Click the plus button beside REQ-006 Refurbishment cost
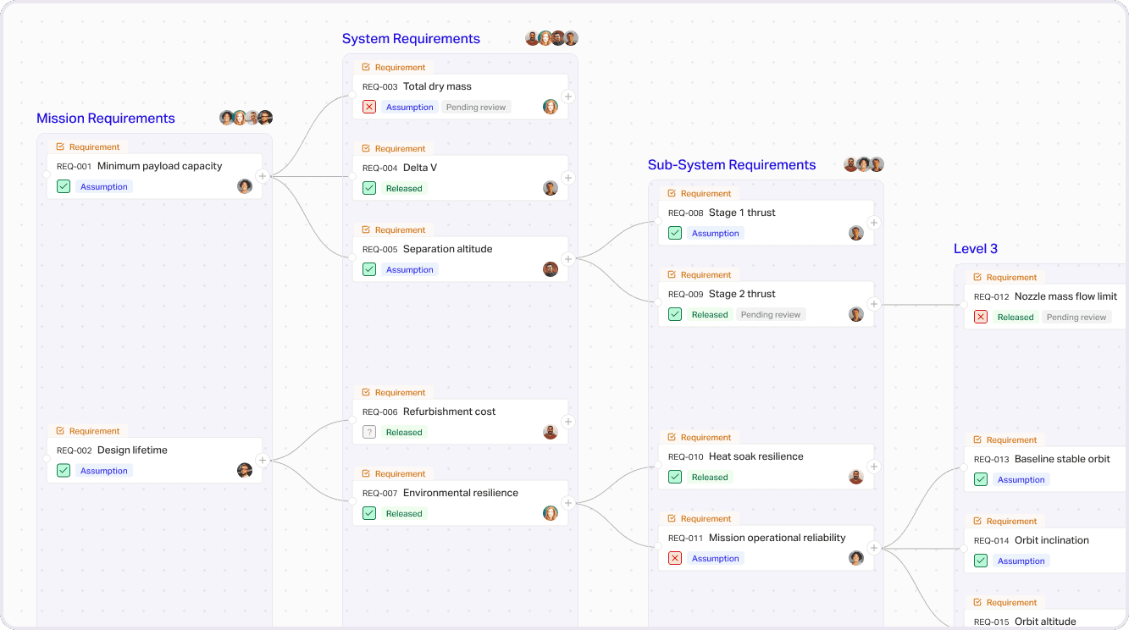This screenshot has width=1129, height=630. pos(567,421)
